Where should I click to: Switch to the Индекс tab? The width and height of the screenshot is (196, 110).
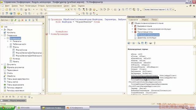145,20
